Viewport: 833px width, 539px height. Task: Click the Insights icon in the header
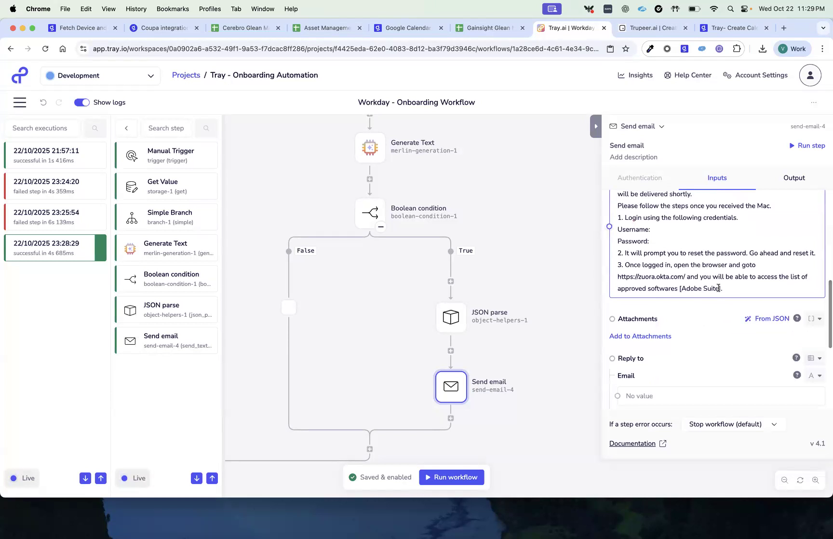(621, 75)
